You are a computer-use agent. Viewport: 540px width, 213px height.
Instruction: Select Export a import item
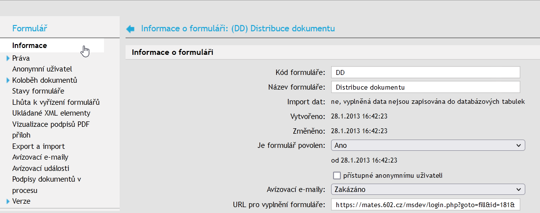click(x=38, y=146)
